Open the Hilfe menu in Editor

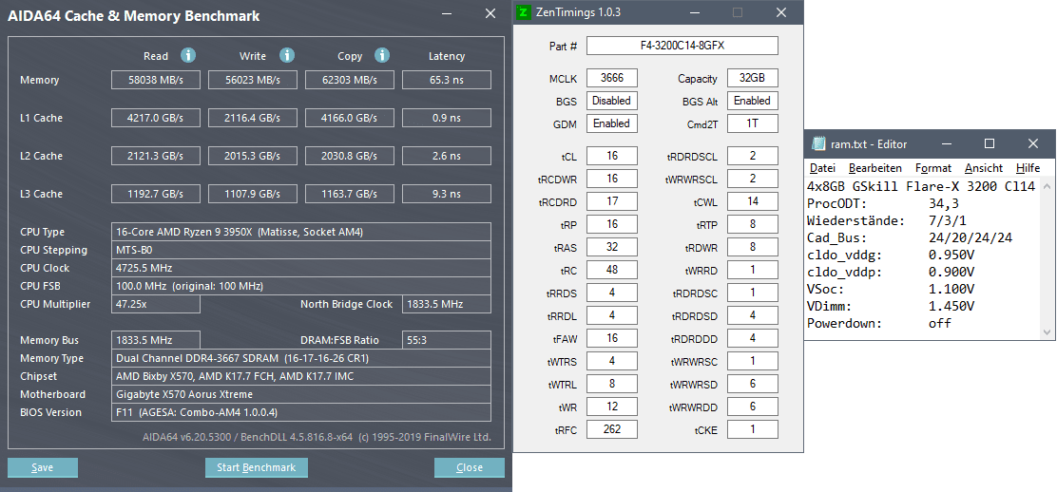coord(1028,168)
